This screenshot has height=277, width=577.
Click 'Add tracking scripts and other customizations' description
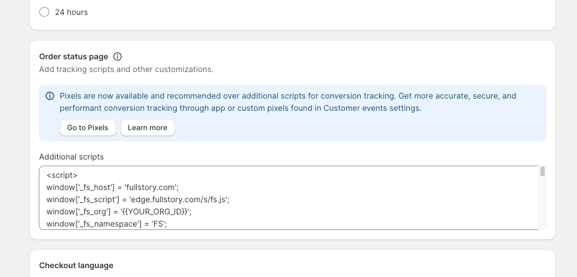(x=126, y=69)
